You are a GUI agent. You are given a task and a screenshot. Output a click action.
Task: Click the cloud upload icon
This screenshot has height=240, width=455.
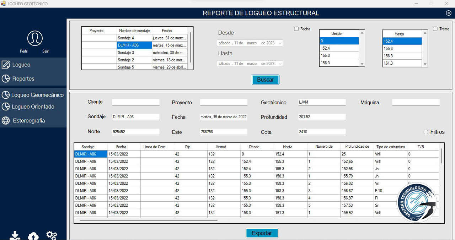pos(33,236)
